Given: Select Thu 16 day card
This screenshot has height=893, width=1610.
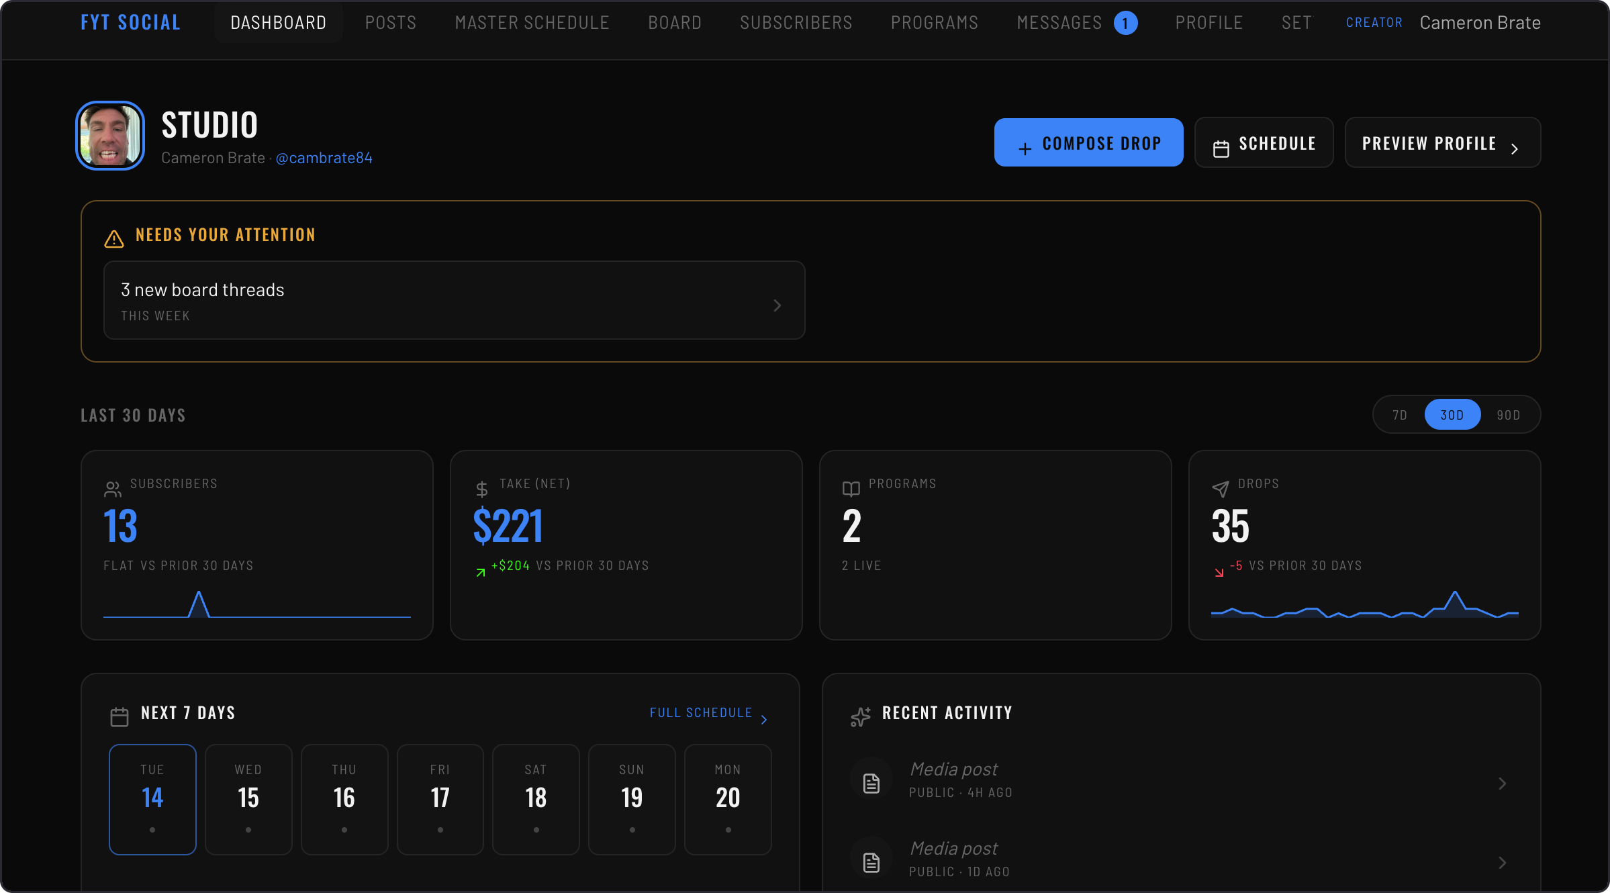Looking at the screenshot, I should [x=344, y=800].
